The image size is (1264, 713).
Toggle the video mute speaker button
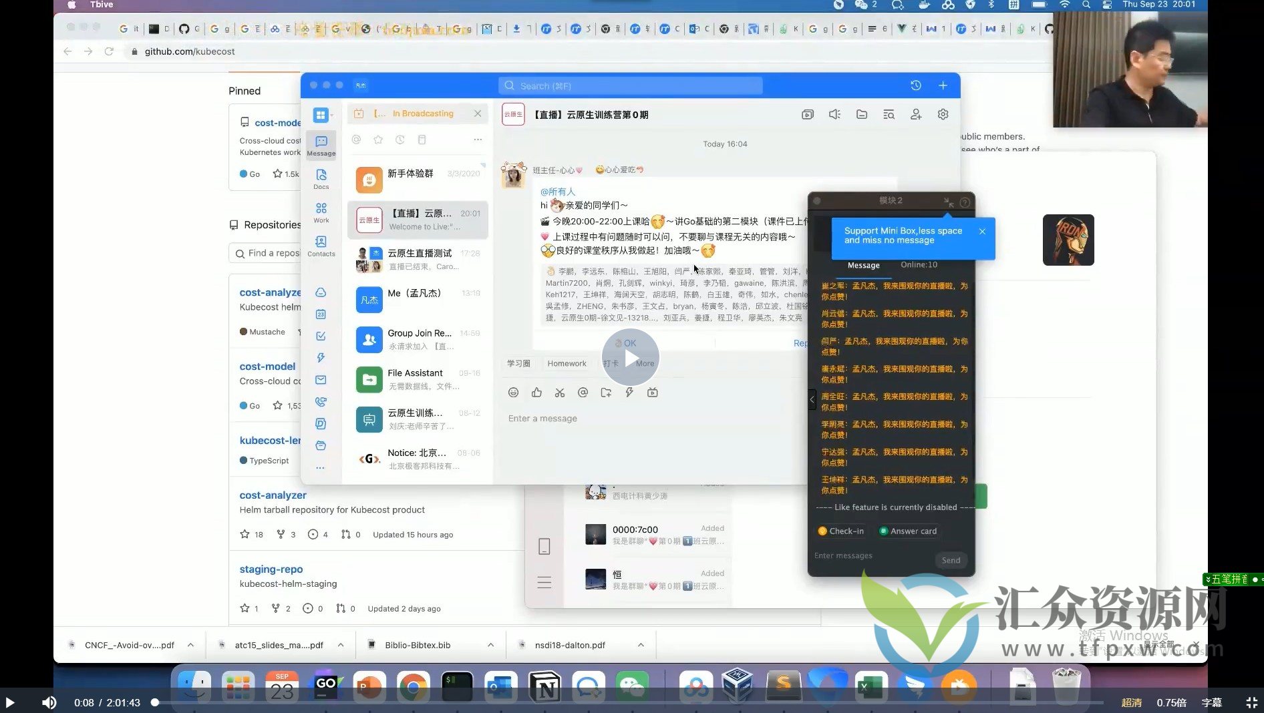(x=49, y=702)
